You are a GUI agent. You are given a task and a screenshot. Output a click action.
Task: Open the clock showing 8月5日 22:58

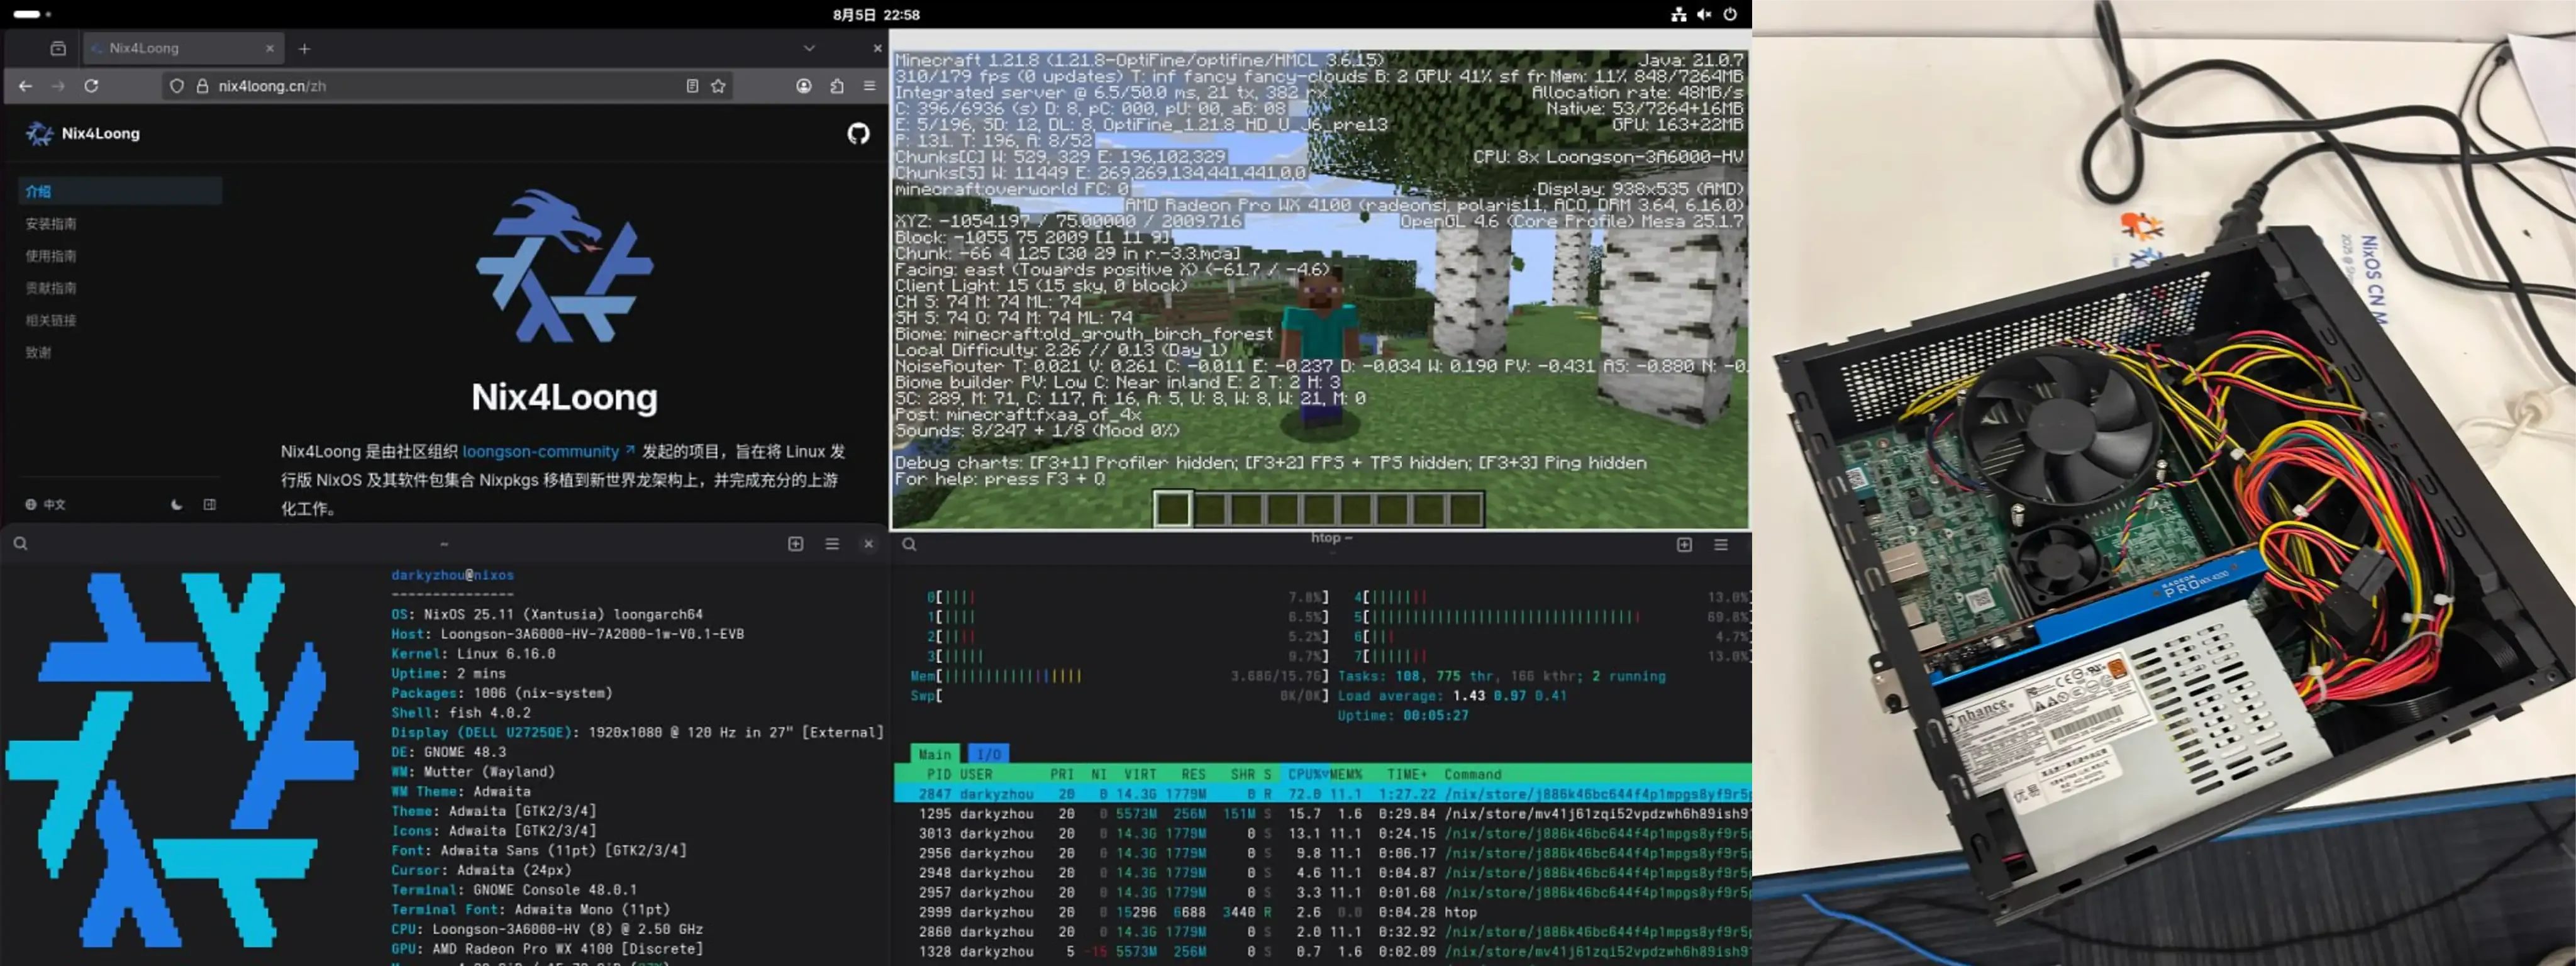[x=876, y=14]
